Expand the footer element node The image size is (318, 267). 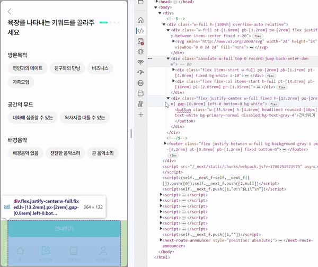point(165,143)
